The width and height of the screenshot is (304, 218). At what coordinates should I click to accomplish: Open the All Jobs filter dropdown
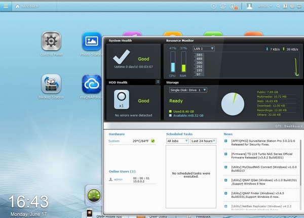point(177,141)
